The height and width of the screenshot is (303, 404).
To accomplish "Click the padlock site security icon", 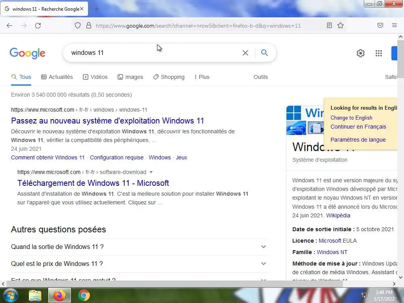I will (89, 25).
